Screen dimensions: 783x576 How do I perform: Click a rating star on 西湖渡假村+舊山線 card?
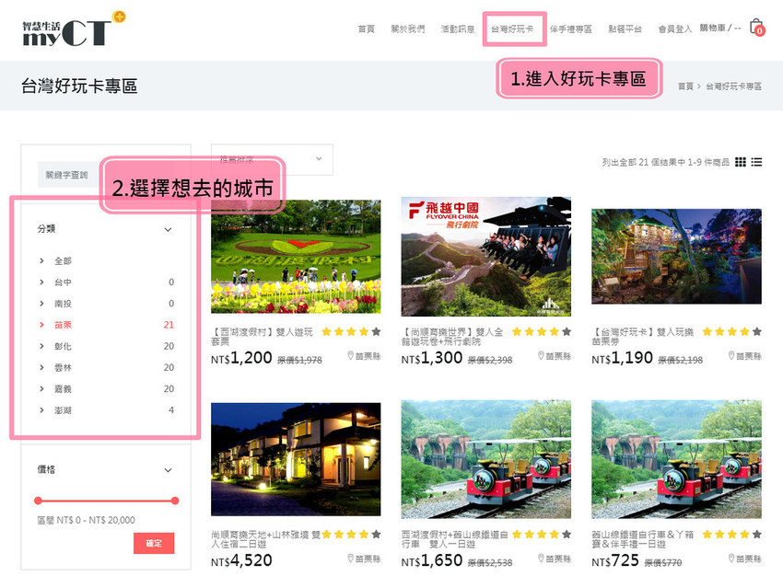click(516, 532)
